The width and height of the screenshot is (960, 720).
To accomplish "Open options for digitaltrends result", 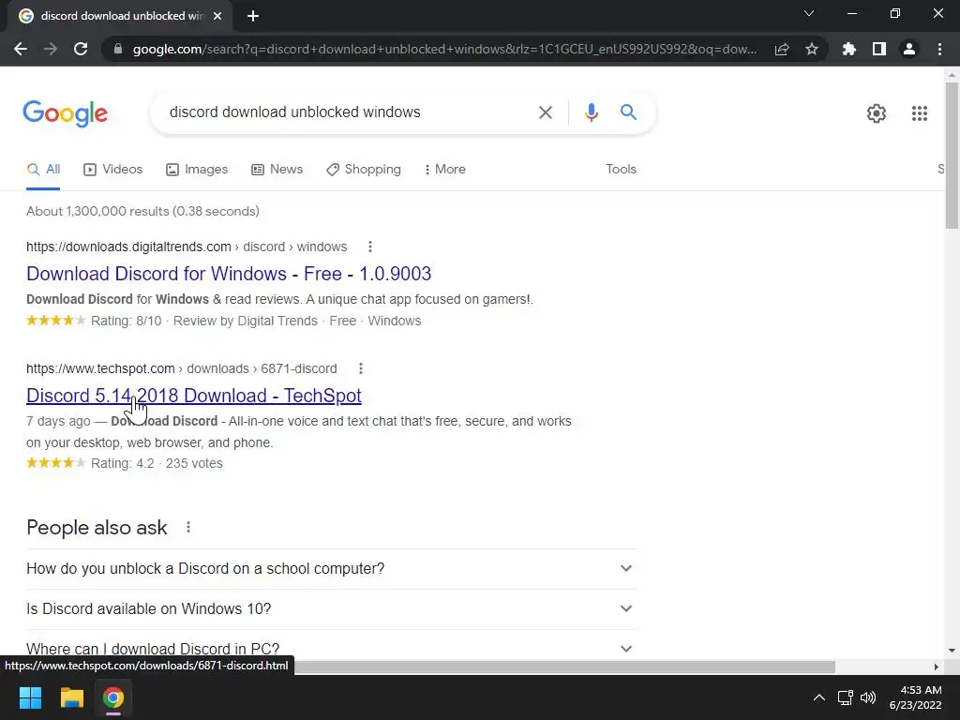I will pos(369,247).
